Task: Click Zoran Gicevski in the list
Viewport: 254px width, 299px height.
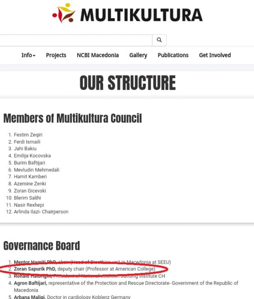Action: pos(30,191)
